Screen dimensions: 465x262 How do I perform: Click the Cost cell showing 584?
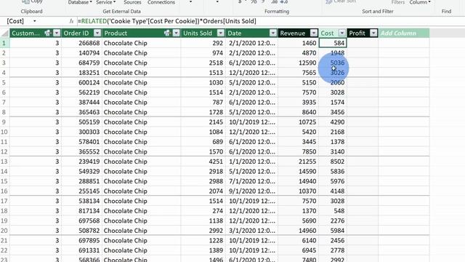(333, 43)
